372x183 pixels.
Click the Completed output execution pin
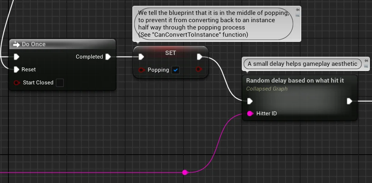(108, 57)
